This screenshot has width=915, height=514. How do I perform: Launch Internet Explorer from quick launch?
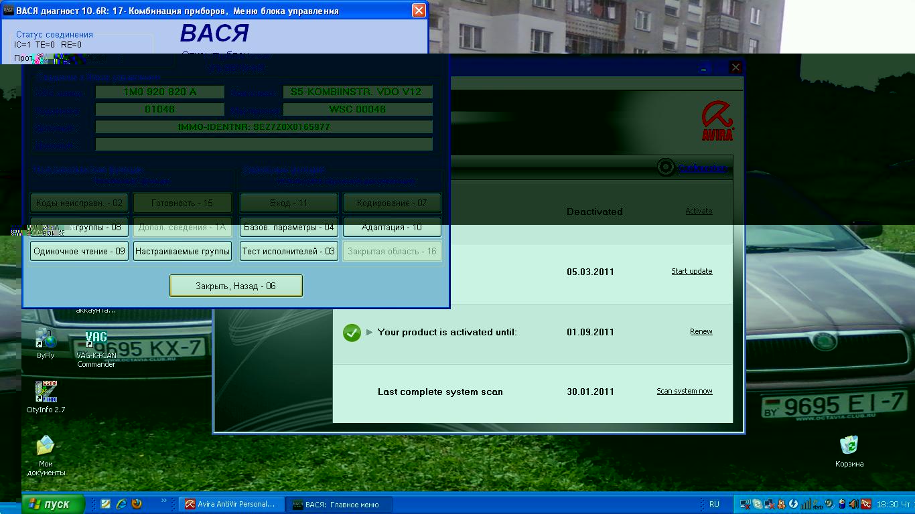pos(121,504)
